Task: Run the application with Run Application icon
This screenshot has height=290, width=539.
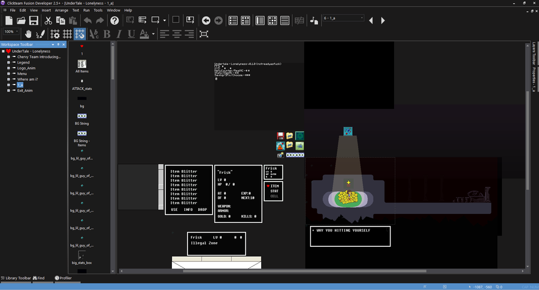Action: (x=143, y=20)
